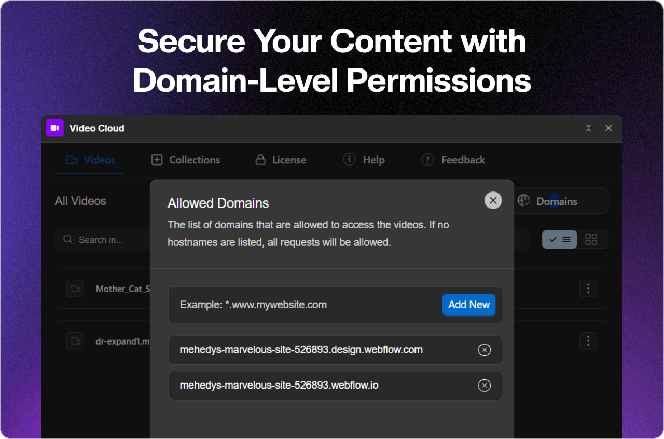Viewport: 664px width, 439px height.
Task: Click the Mother_Cat video folder icon
Action: coord(75,289)
